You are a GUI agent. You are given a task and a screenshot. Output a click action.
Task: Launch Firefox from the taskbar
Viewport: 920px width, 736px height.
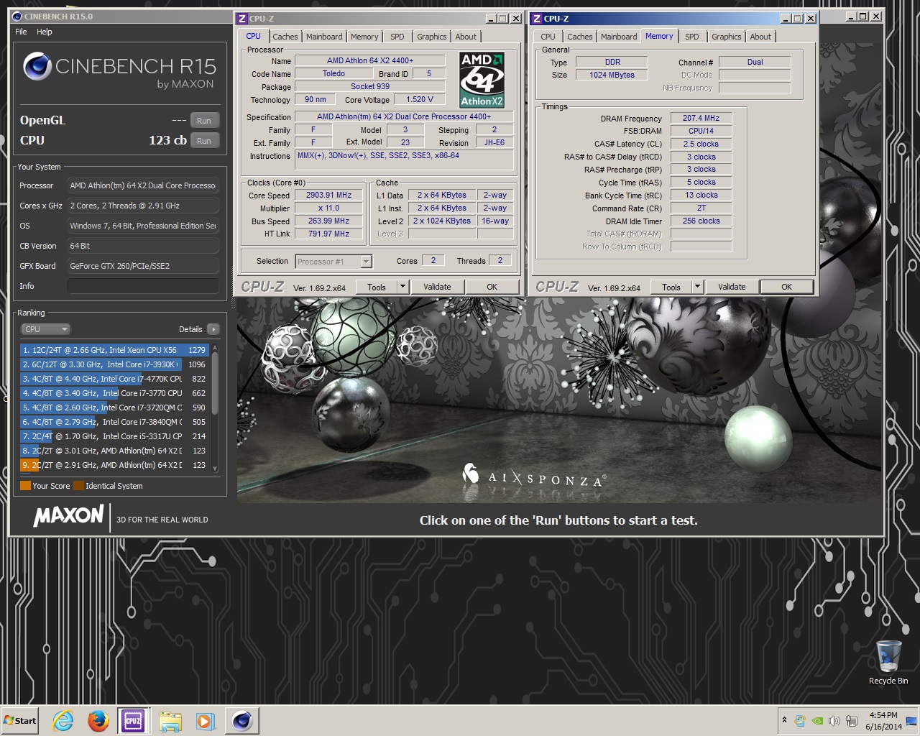pyautogui.click(x=98, y=721)
